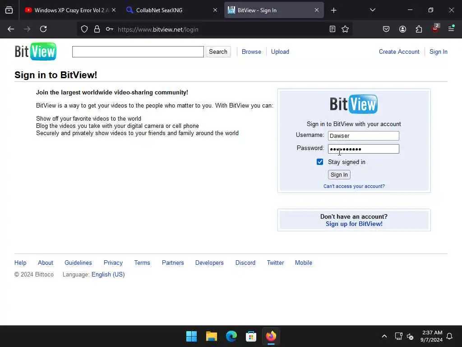Show hidden system tray icons chevron
This screenshot has height=347, width=462.
384,336
